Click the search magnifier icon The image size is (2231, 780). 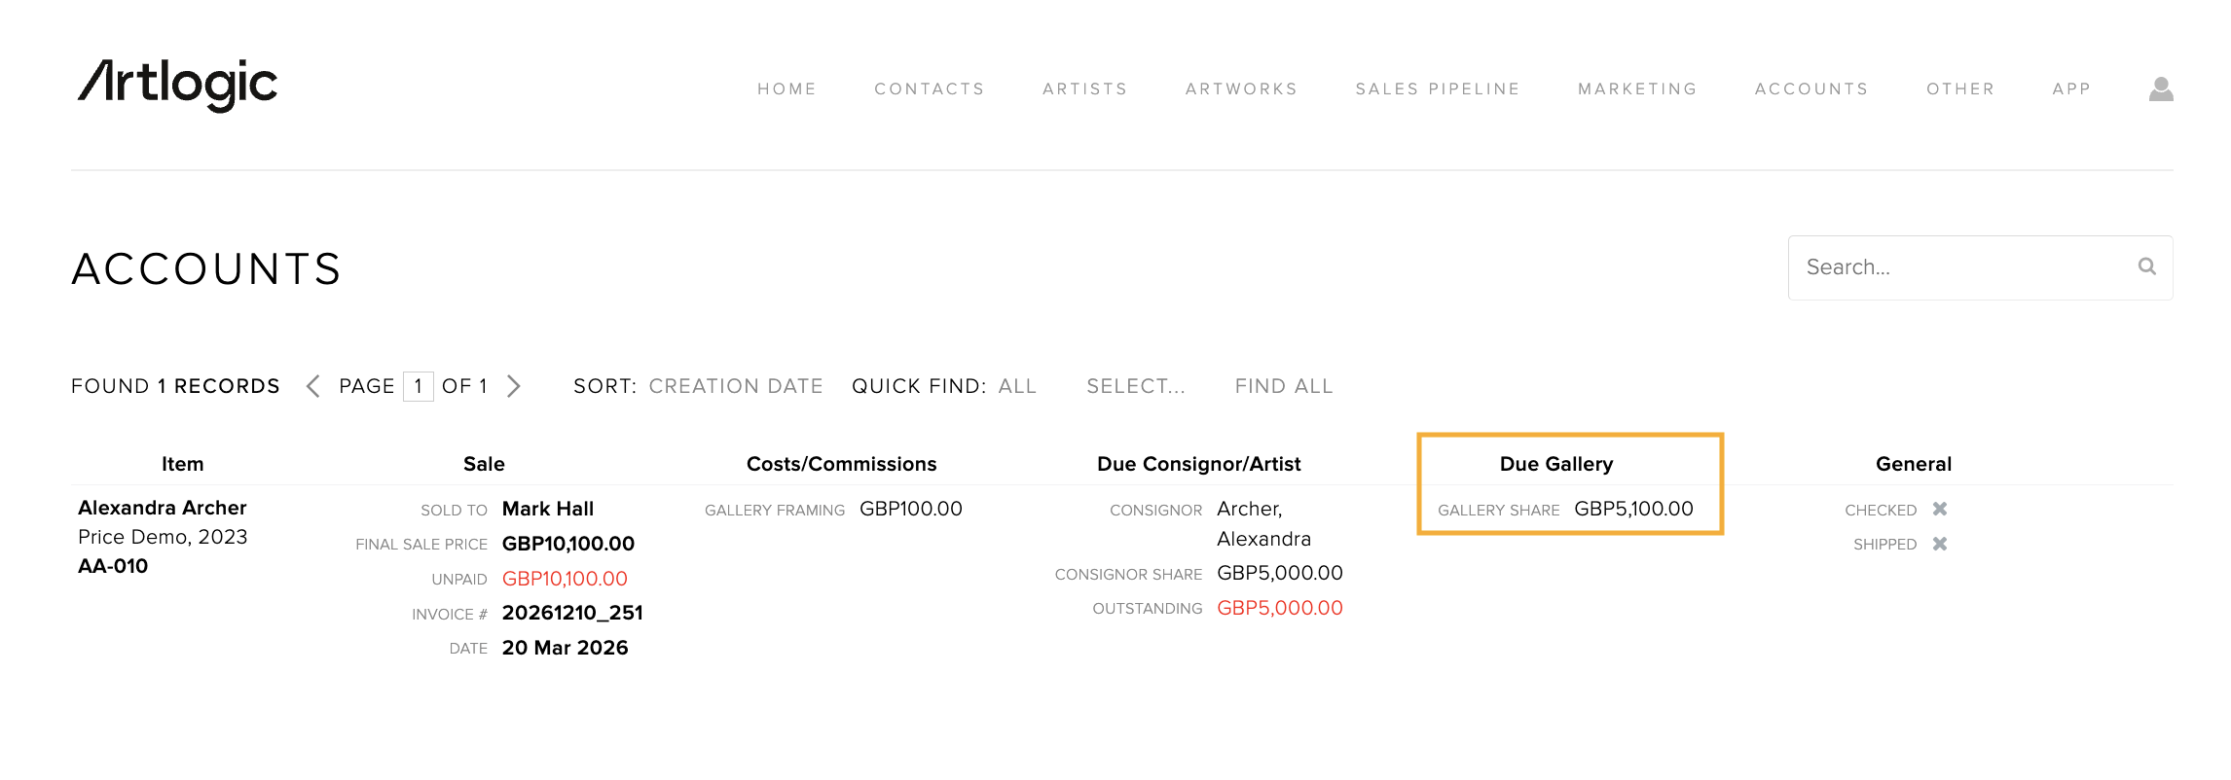click(2146, 266)
